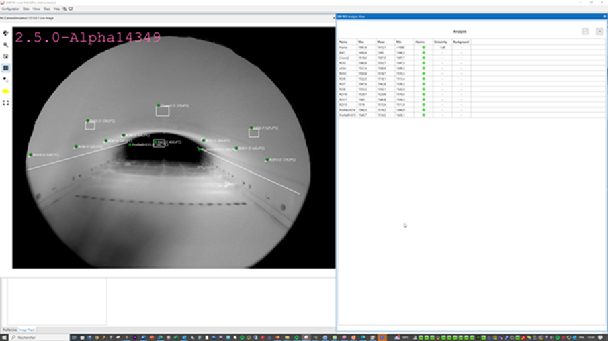Click the ROI10 green marker on the image
Image resolution: width=608 pixels, height=341 pixels.
(31, 155)
